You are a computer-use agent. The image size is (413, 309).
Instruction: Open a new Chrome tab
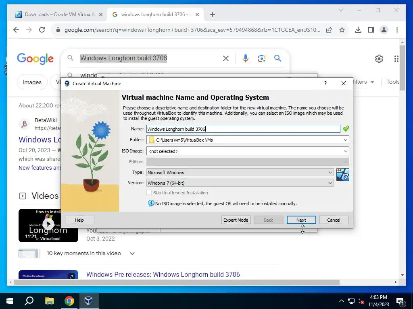pos(213,14)
